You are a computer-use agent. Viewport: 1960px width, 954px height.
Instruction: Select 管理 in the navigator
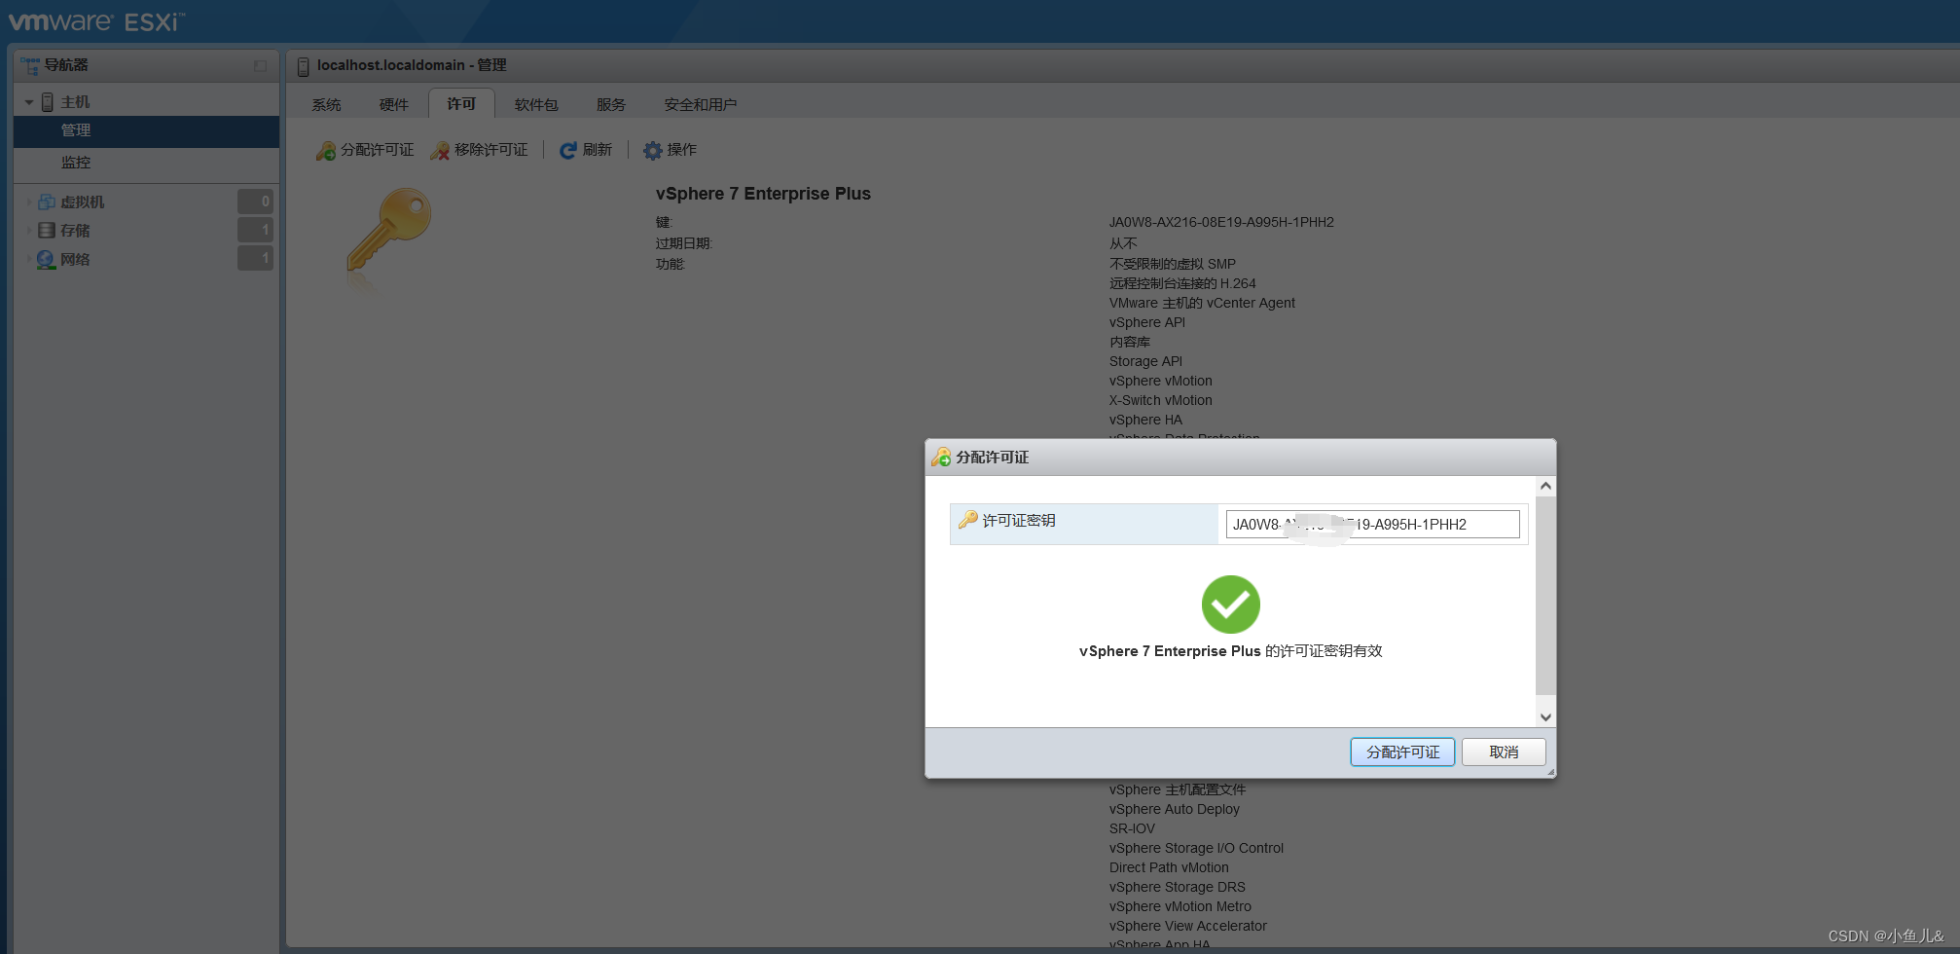(x=146, y=131)
